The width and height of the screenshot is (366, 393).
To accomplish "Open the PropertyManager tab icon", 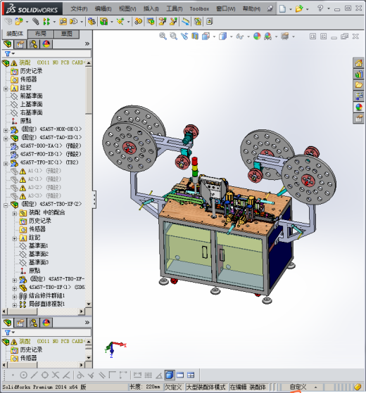I will pyautogui.click(x=20, y=44).
